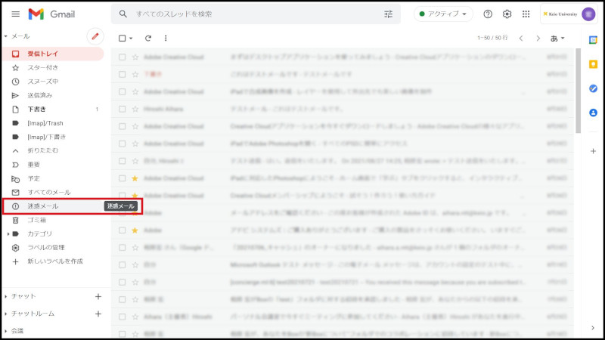Click the compose pencil icon

pyautogui.click(x=95, y=36)
